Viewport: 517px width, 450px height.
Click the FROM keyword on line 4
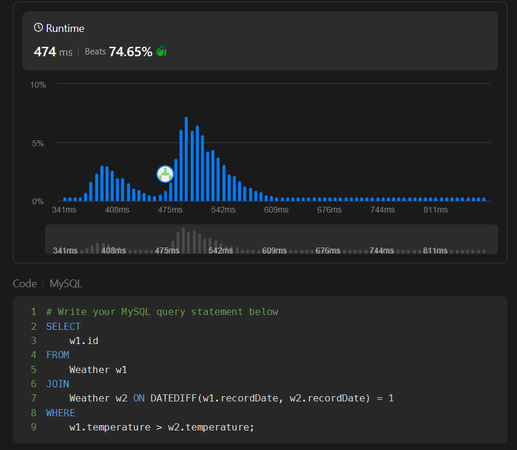[x=57, y=355]
